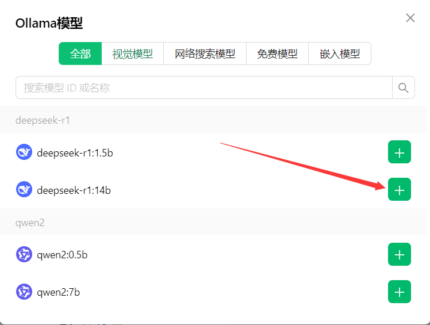Add the qwen2:0.5b model

click(x=400, y=254)
